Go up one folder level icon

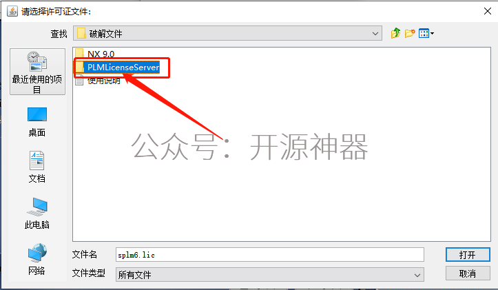[x=395, y=33]
